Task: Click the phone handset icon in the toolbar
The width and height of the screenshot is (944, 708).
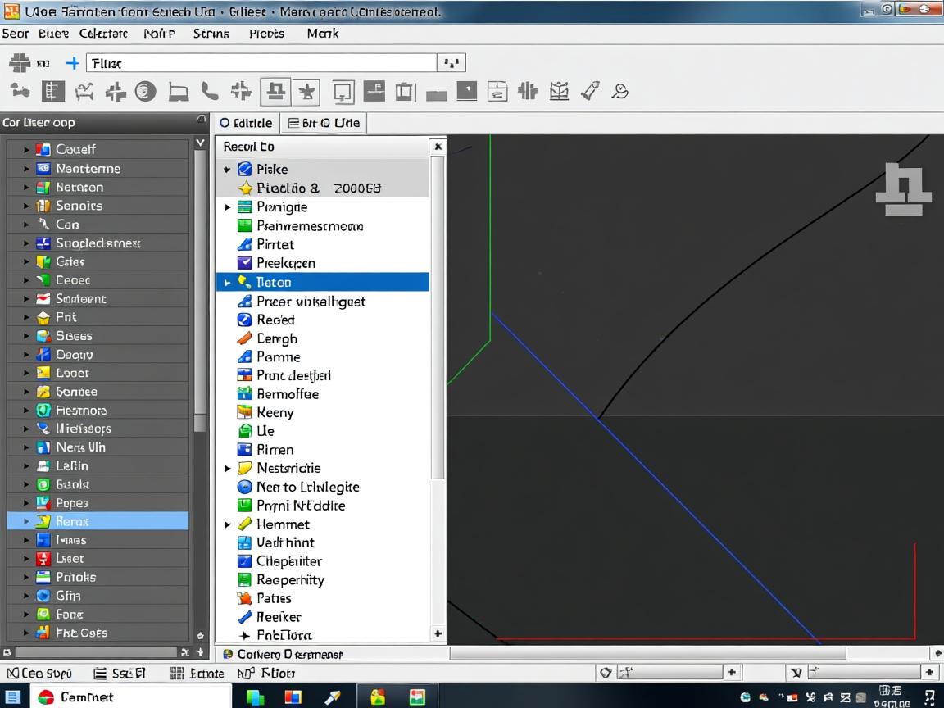Action: [210, 91]
